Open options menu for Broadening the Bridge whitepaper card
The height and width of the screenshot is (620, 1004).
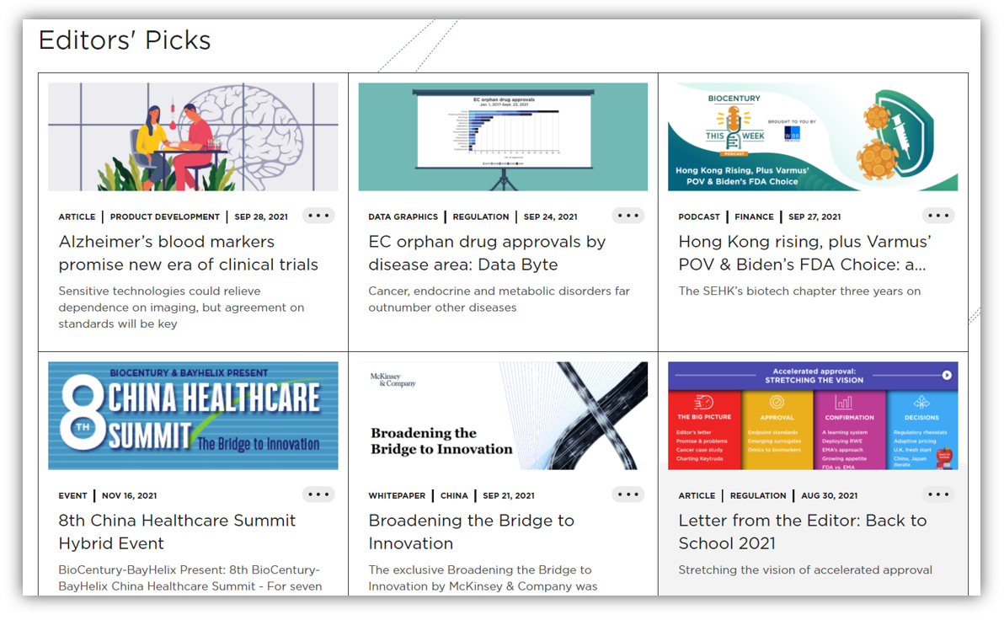pyautogui.click(x=628, y=494)
